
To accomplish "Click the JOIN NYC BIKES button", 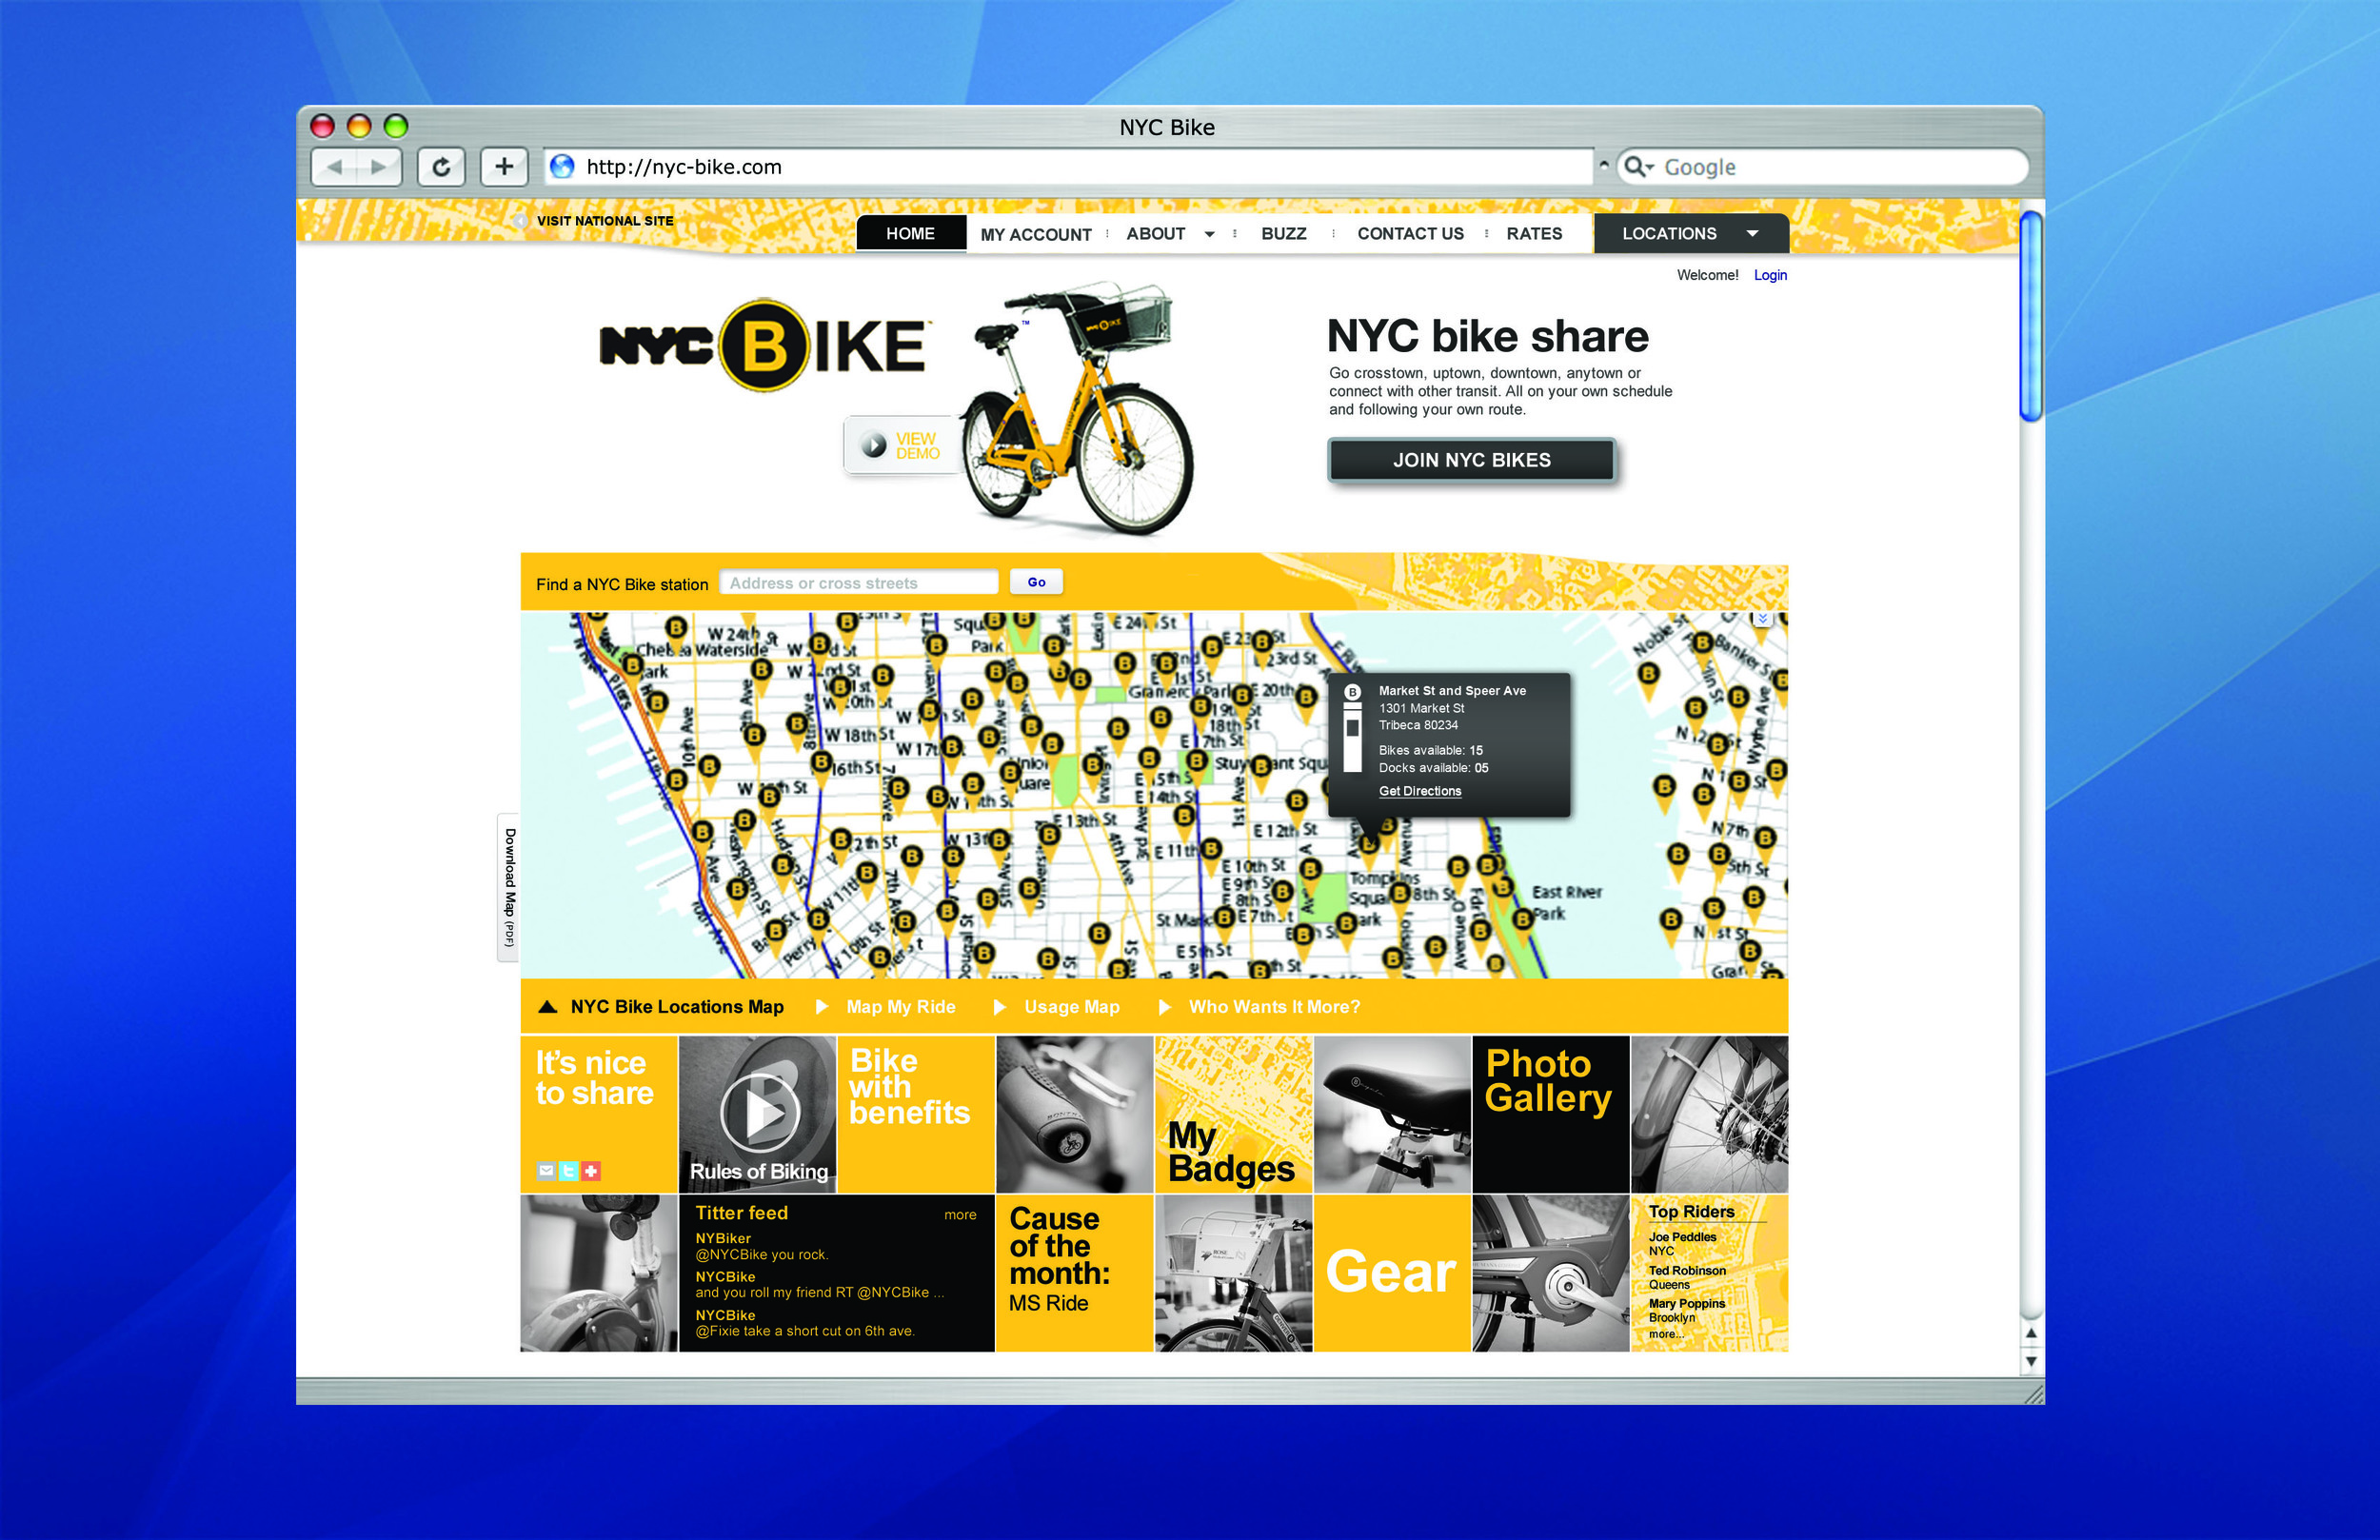I will (1470, 460).
